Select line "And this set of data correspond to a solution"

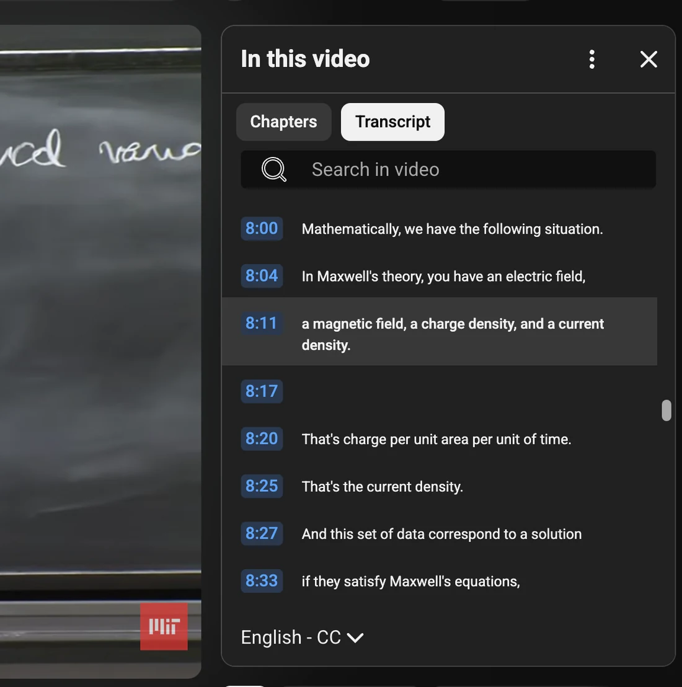(441, 534)
